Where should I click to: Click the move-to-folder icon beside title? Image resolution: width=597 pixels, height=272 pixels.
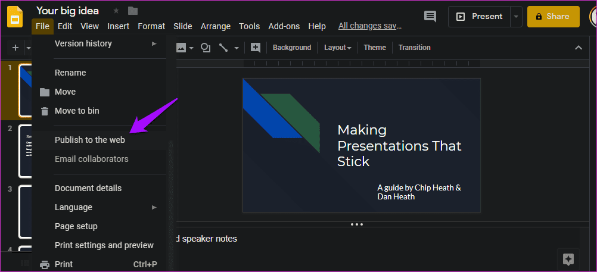(133, 11)
